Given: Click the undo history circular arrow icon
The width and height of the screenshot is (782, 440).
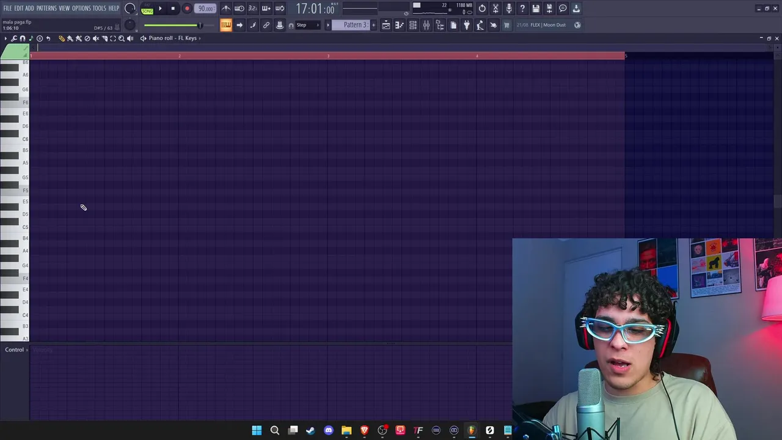Looking at the screenshot, I should point(482,9).
